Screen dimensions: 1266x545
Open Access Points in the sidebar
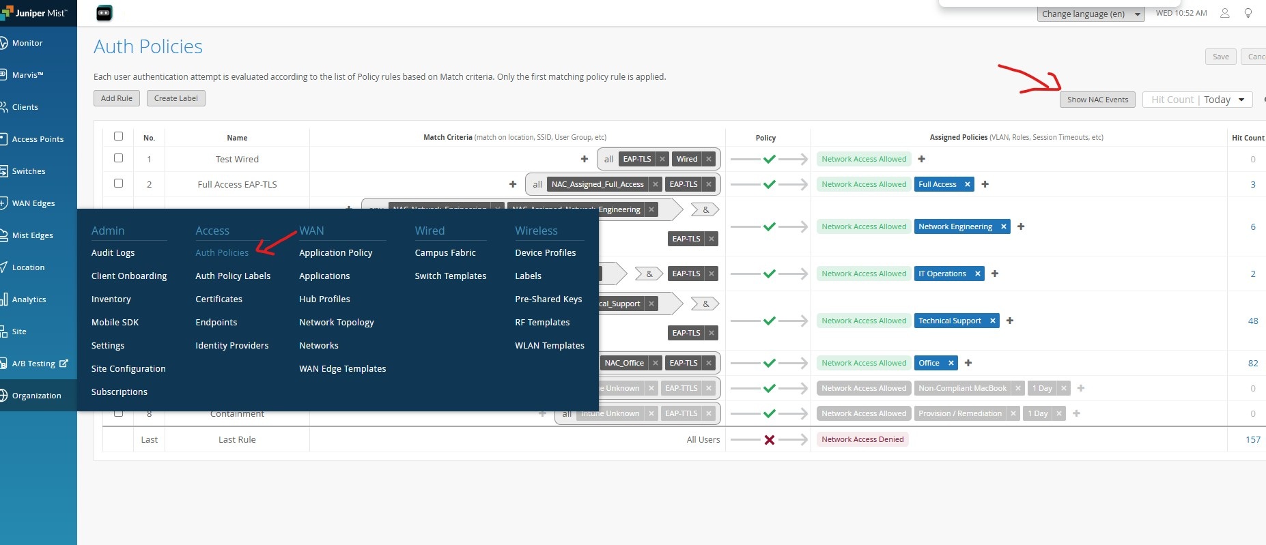[38, 139]
